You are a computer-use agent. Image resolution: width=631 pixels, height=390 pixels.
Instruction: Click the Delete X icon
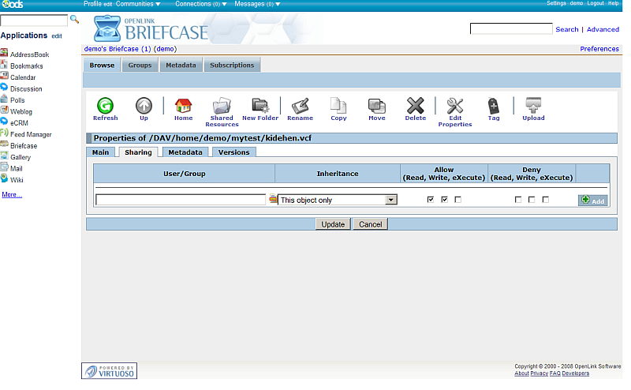coord(415,106)
